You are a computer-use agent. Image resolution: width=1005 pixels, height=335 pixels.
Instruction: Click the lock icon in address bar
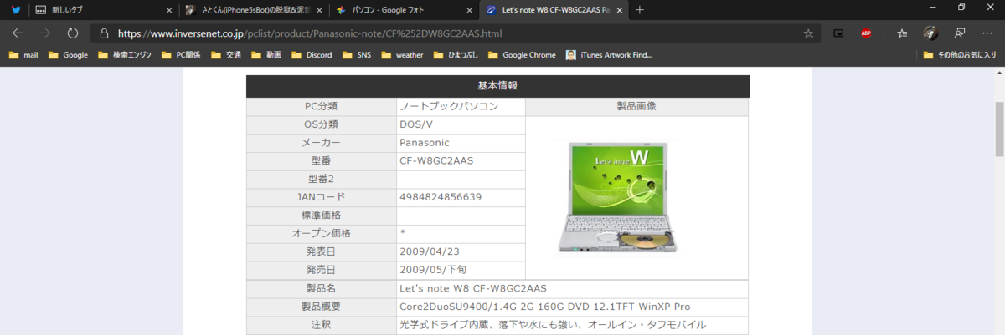point(104,34)
